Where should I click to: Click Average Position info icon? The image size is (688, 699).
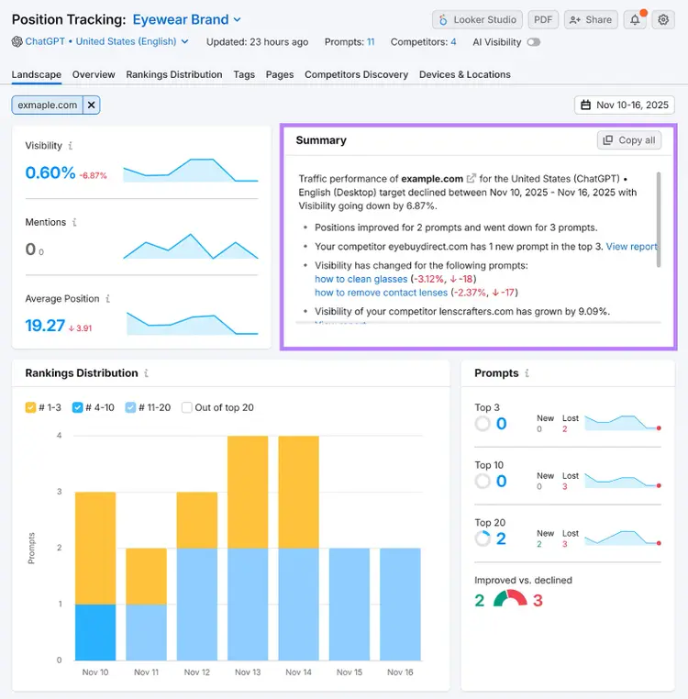pos(108,299)
